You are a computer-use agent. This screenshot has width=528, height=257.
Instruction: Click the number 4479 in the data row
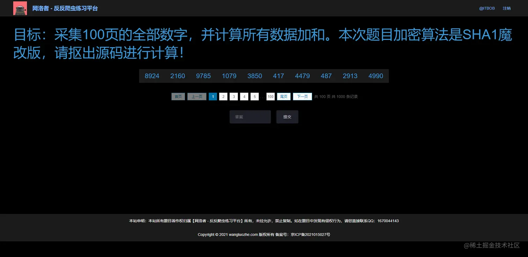pos(302,76)
